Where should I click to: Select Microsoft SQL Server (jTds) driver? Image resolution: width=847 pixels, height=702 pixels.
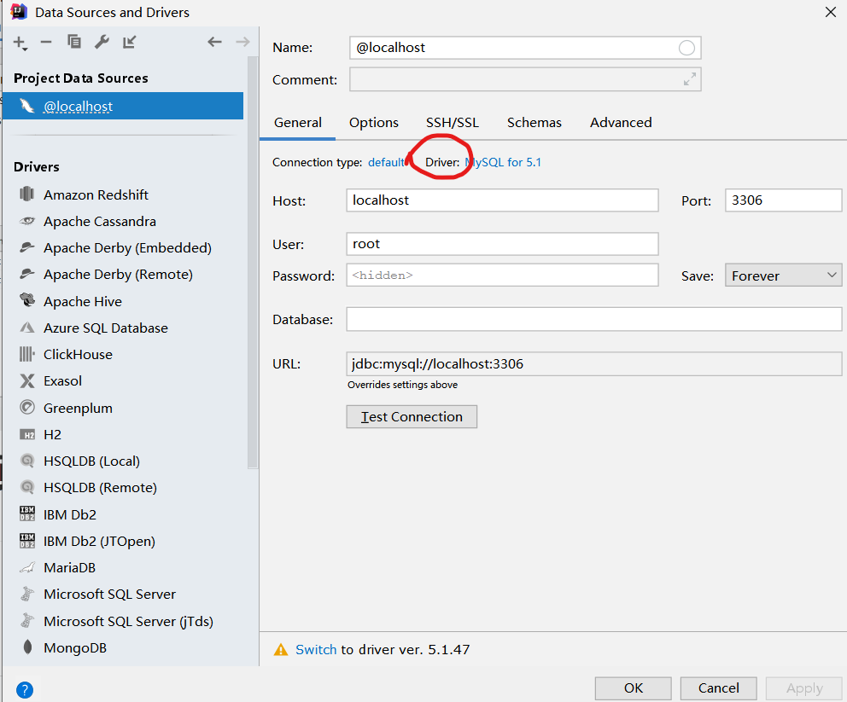pyautogui.click(x=128, y=621)
